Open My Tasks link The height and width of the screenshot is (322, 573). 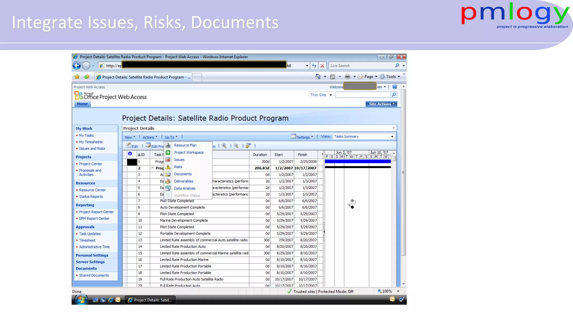(86, 136)
